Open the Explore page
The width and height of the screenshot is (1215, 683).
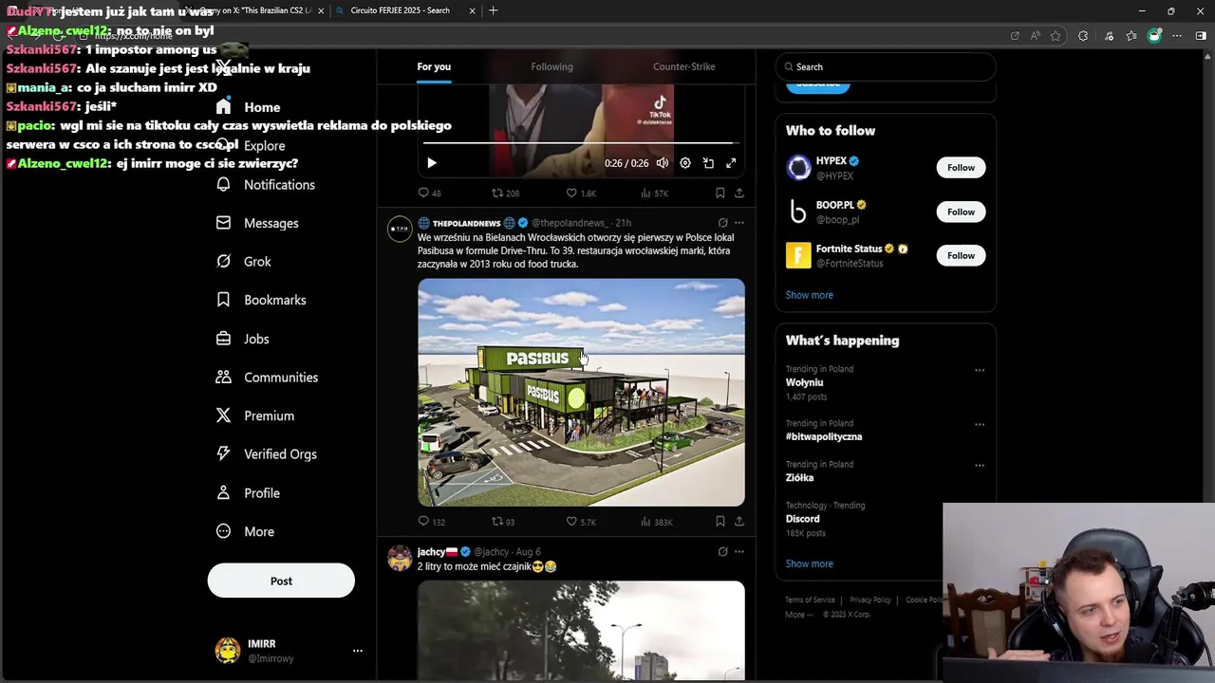pos(264,146)
